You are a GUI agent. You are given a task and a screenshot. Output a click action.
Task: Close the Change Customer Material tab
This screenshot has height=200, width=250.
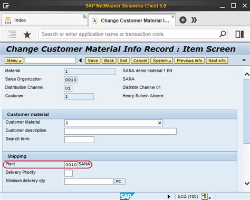173,17
